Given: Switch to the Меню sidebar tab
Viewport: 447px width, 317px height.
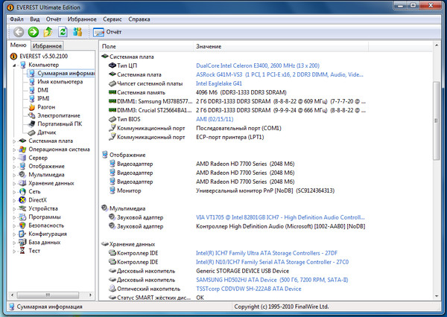Looking at the screenshot, I should [x=18, y=45].
